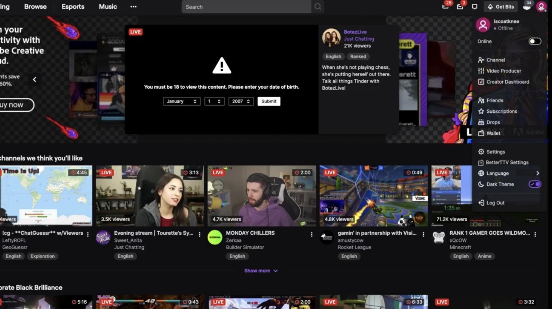
Task: Open Sweet_Anita Evening stream thumbnail
Action: [x=150, y=196]
